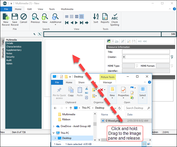Expand the OneDrive tree node
The width and height of the screenshot is (177, 147).
[54, 126]
